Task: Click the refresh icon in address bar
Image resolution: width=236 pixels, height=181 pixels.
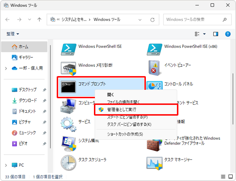Action: point(152,20)
